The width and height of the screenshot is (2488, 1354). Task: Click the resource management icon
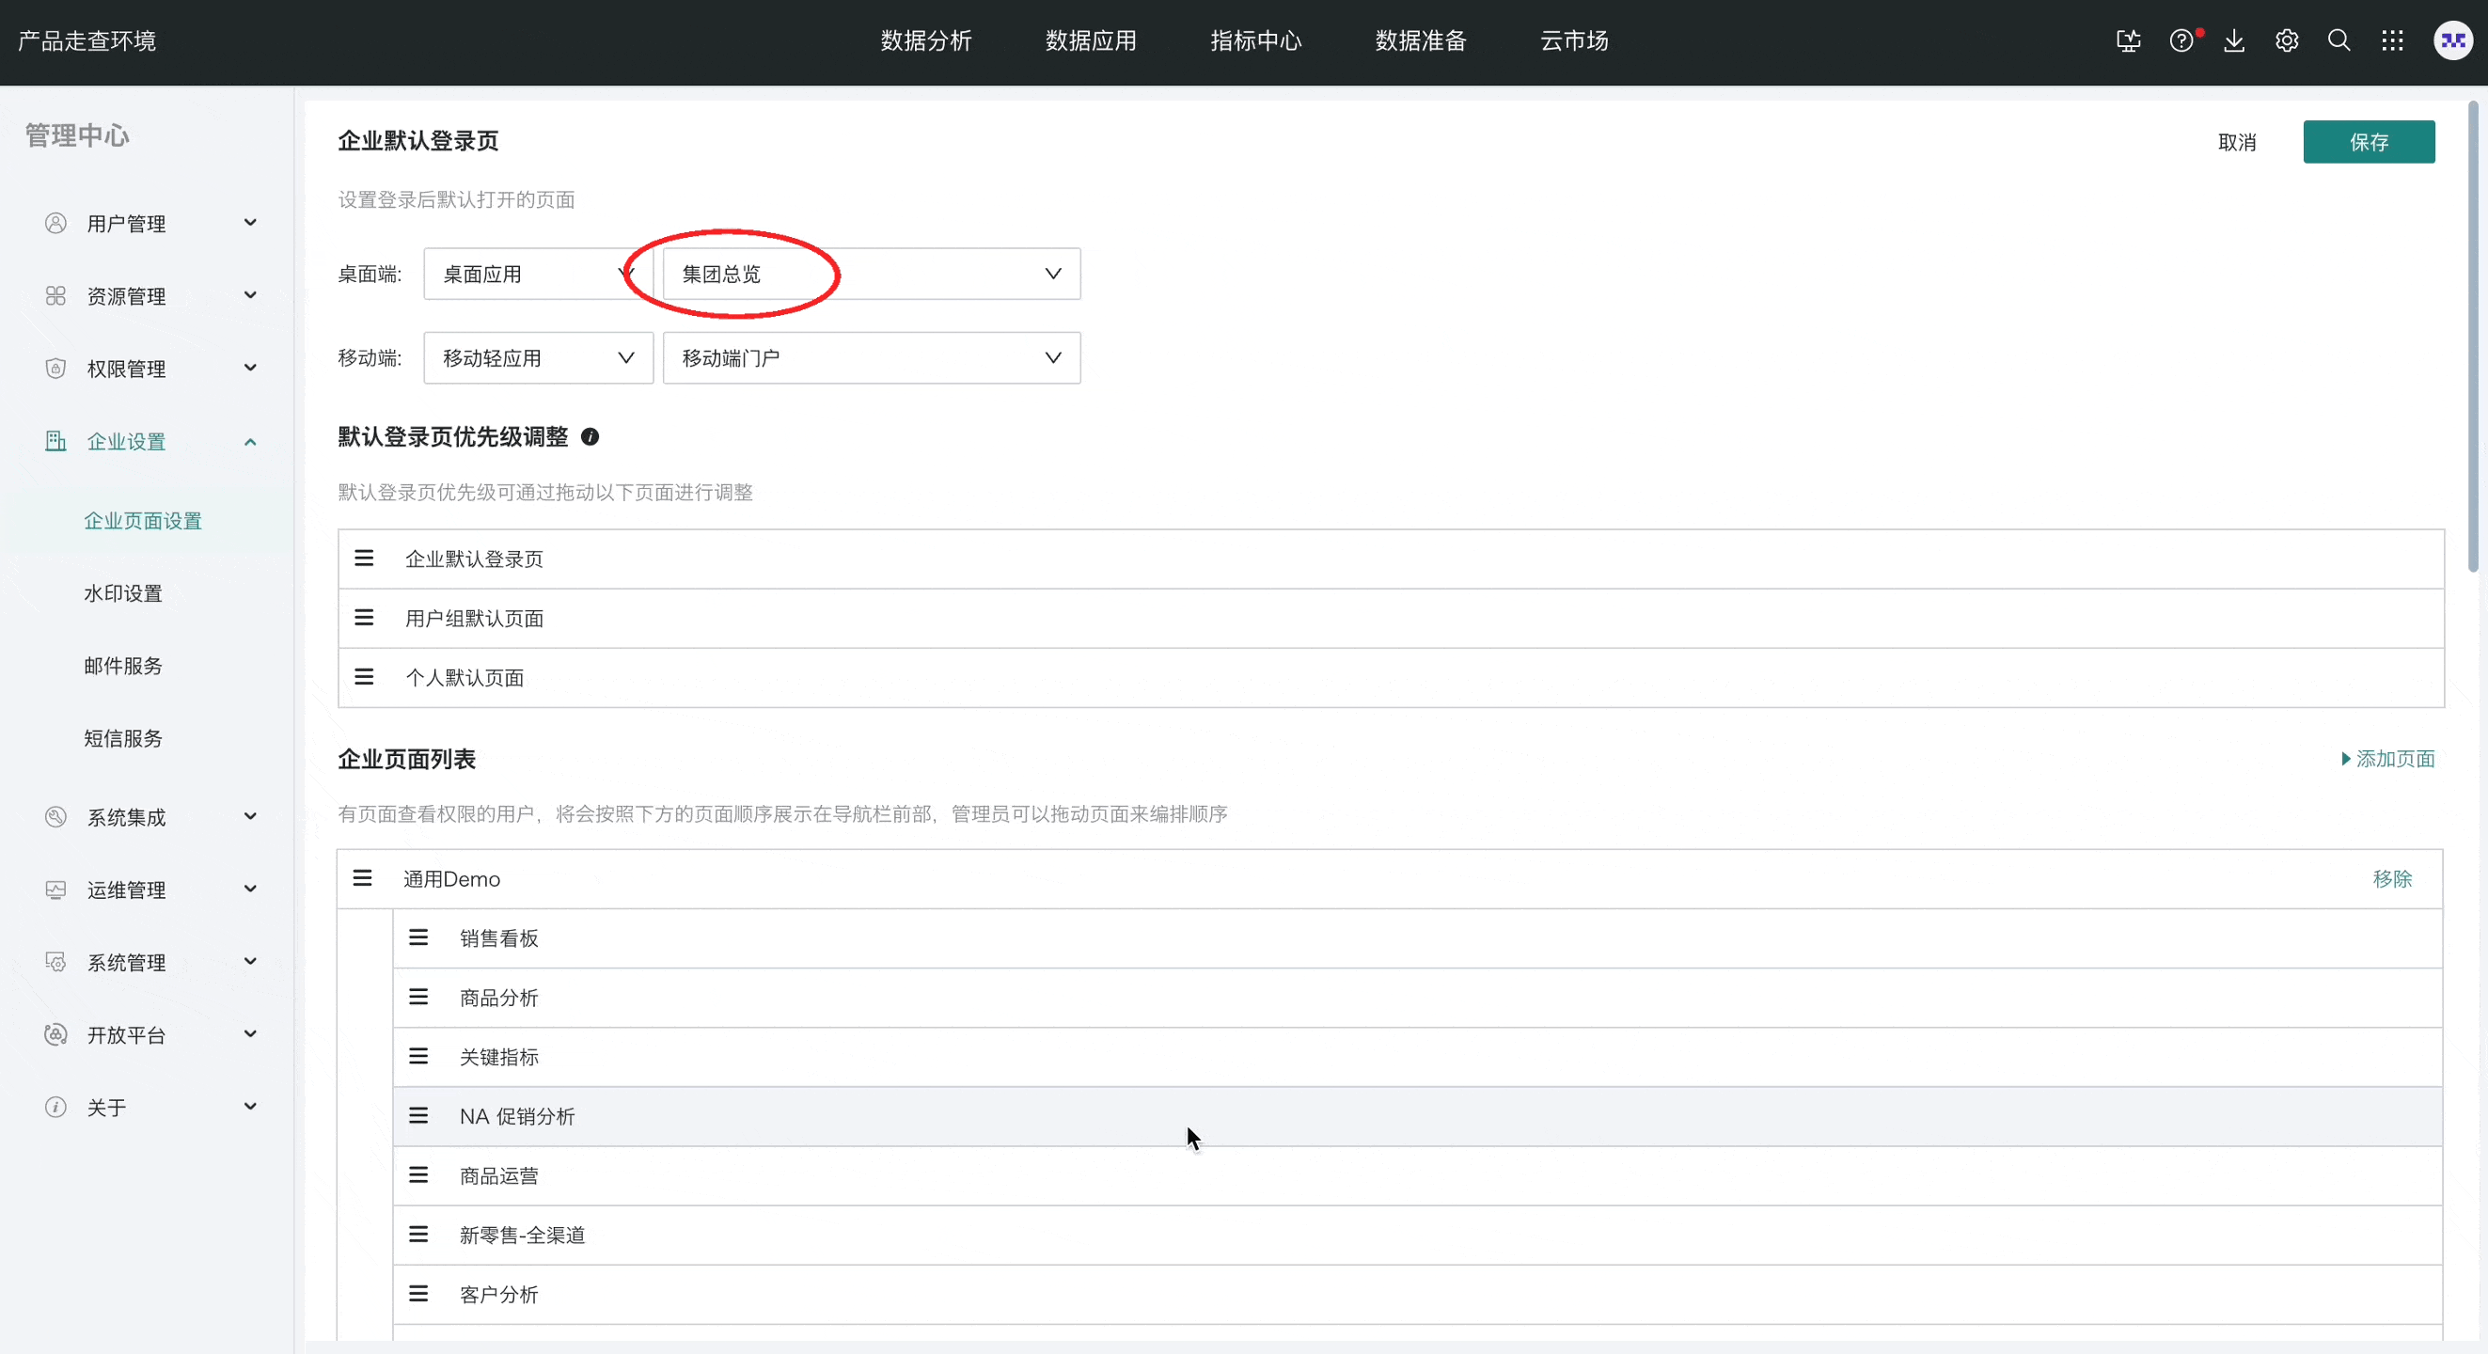point(54,295)
